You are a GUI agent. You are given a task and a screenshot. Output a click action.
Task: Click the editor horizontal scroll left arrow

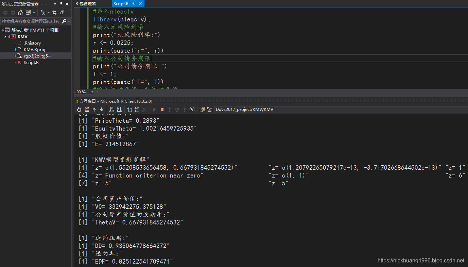pyautogui.click(x=98, y=92)
